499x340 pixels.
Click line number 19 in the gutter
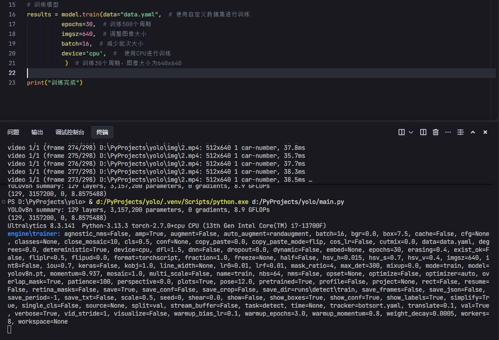(x=12, y=43)
